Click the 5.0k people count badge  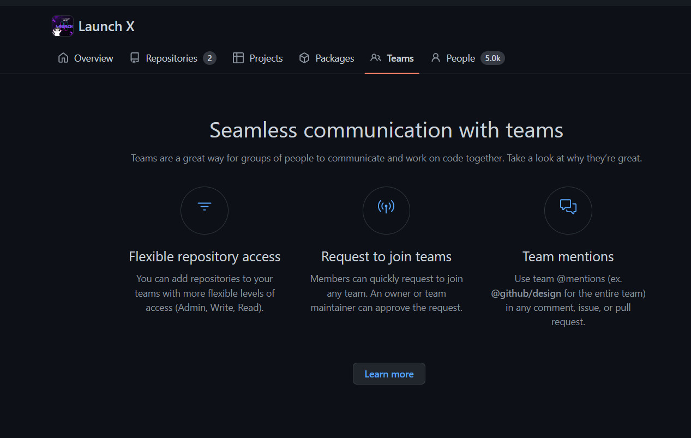[492, 58]
